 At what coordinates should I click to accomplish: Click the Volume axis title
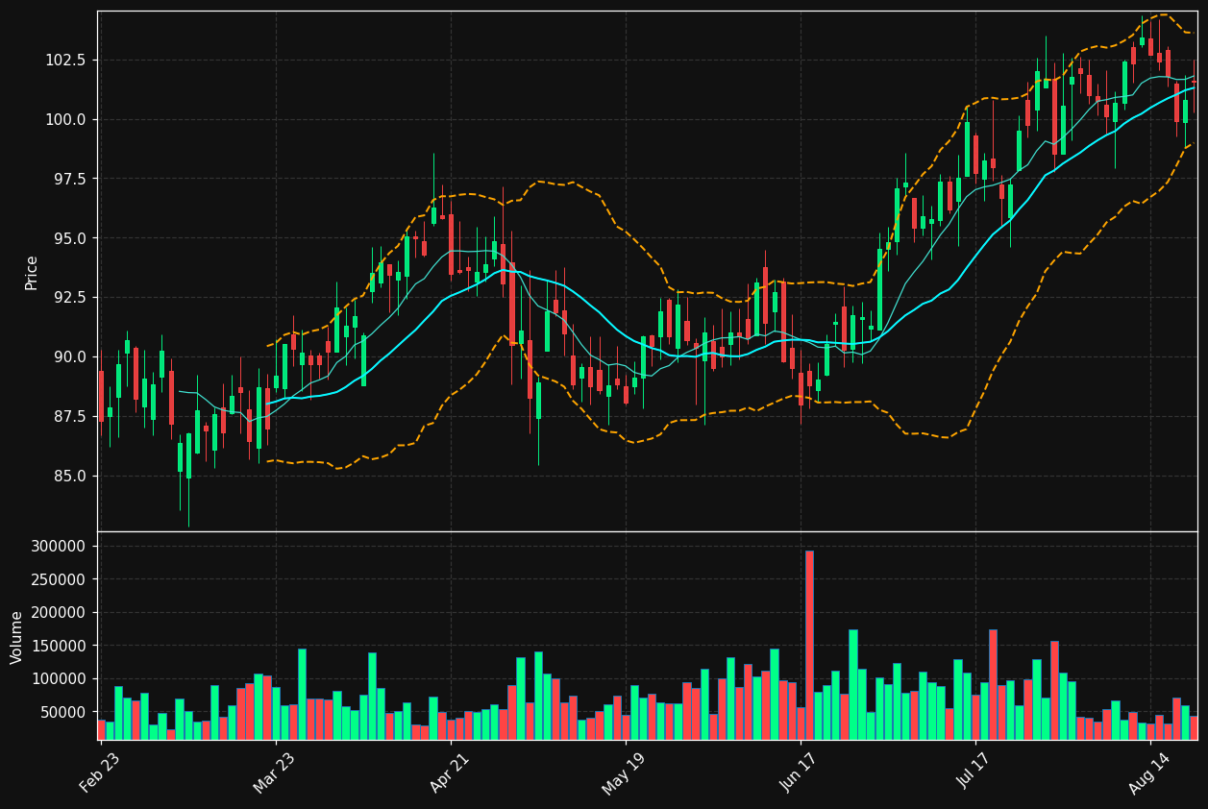point(17,637)
